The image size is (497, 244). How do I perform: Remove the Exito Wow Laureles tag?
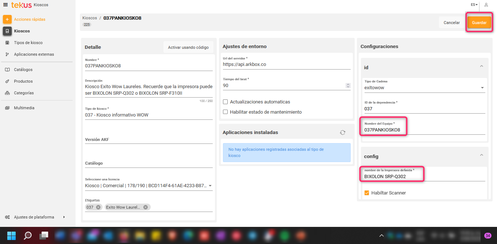click(145, 207)
